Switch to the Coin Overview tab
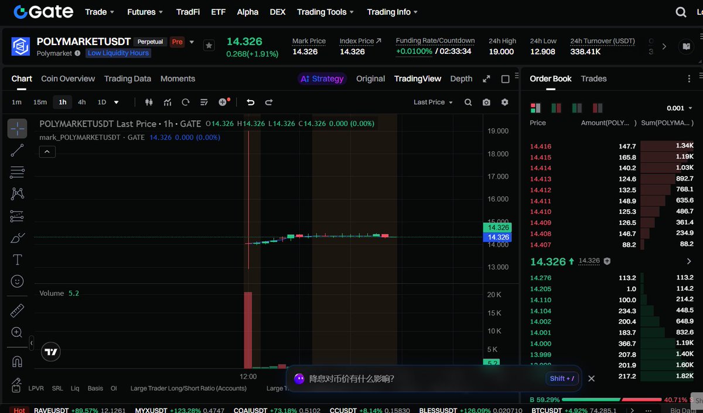The width and height of the screenshot is (703, 413). [x=68, y=78]
